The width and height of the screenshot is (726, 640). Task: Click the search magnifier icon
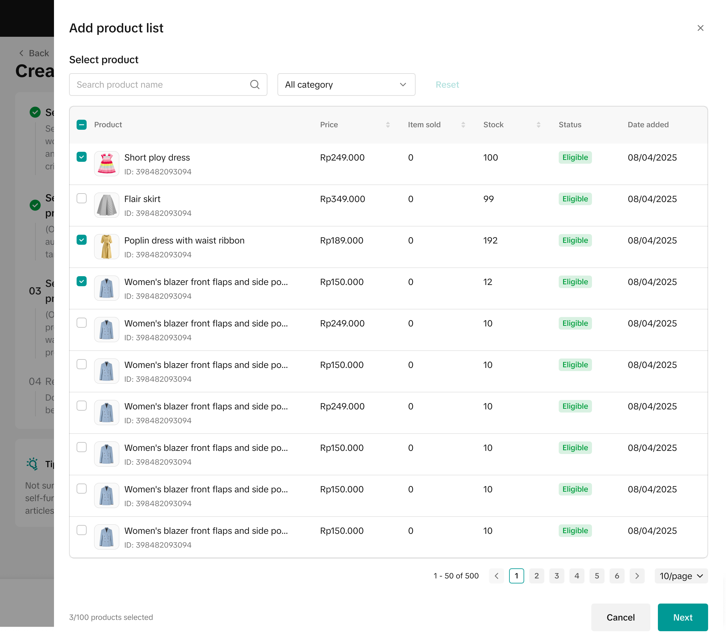coord(254,85)
